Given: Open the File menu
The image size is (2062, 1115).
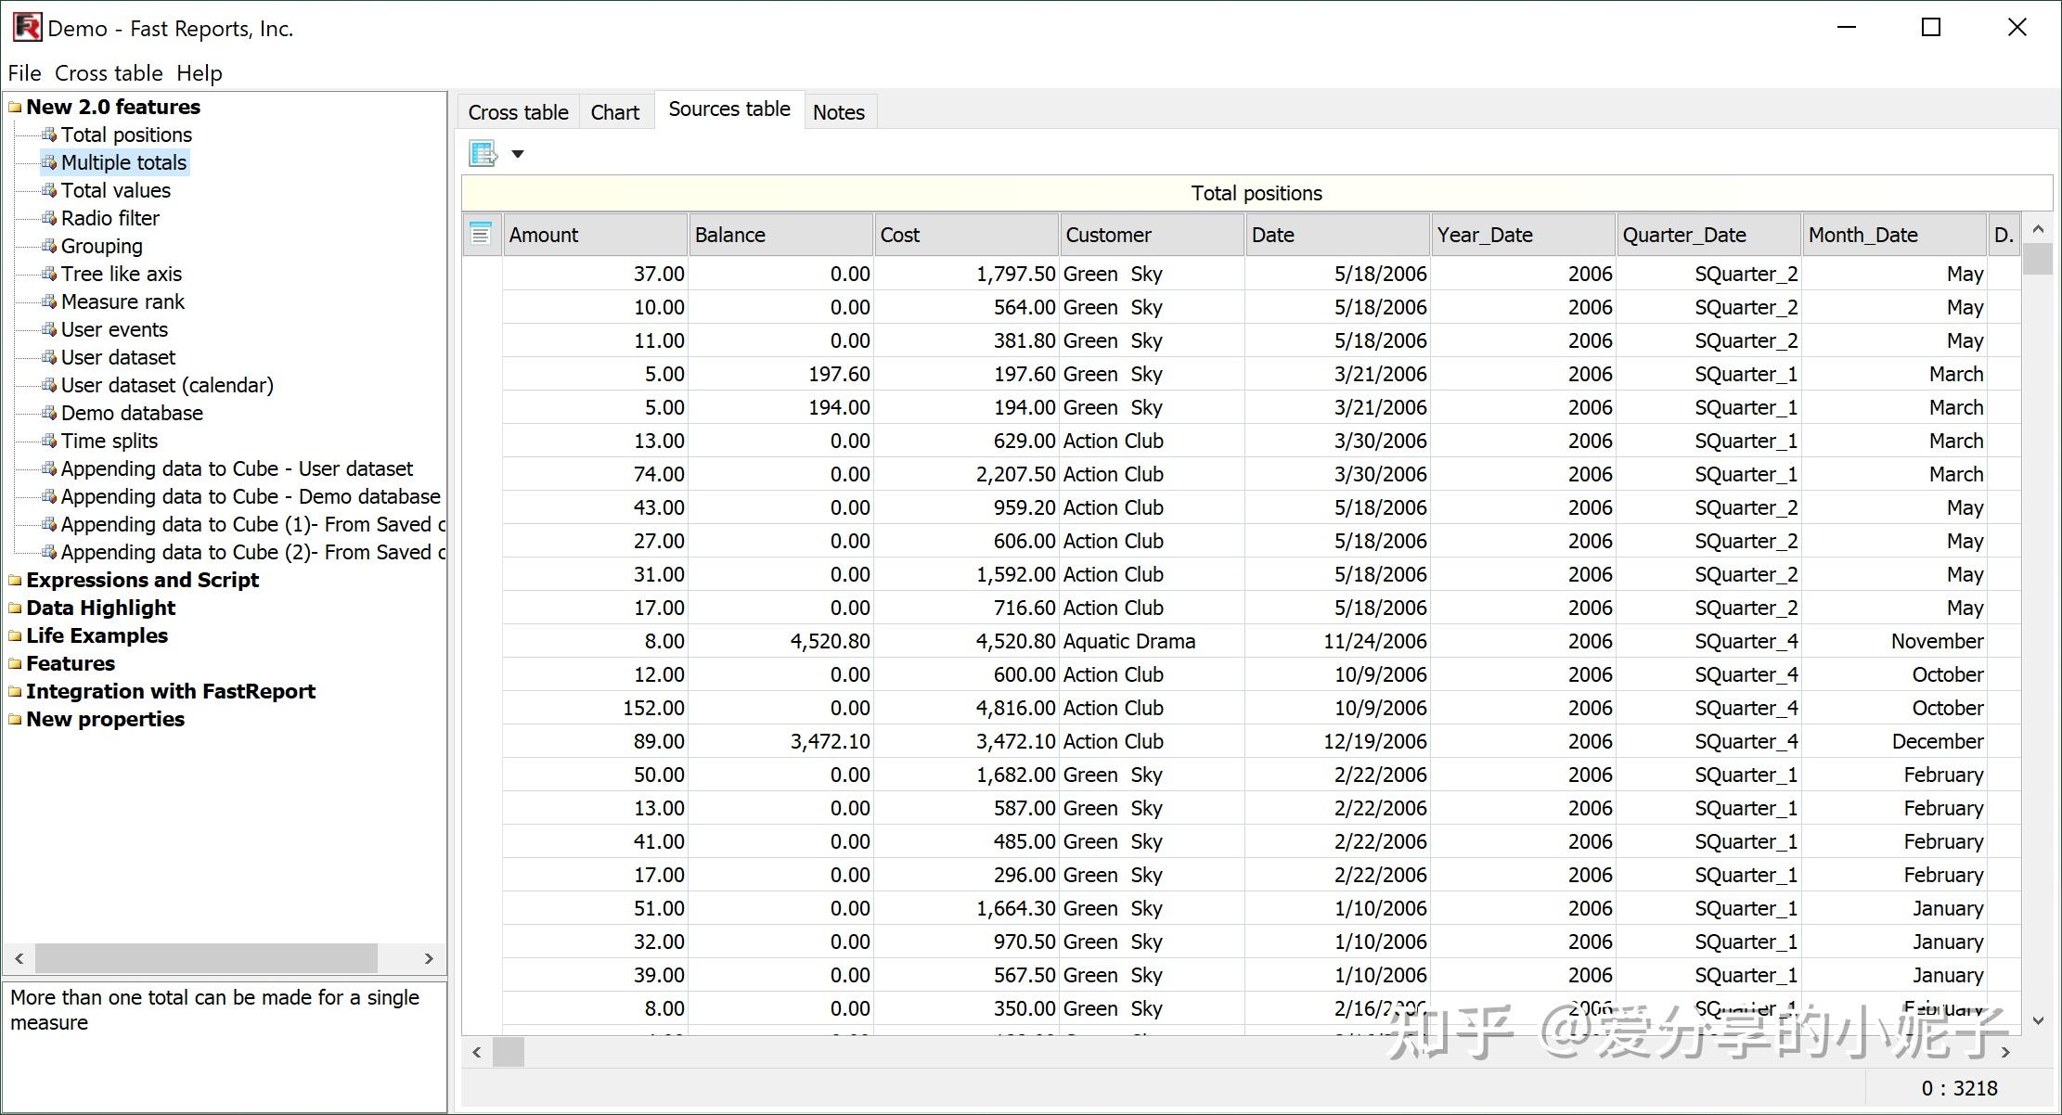Looking at the screenshot, I should pyautogui.click(x=25, y=72).
